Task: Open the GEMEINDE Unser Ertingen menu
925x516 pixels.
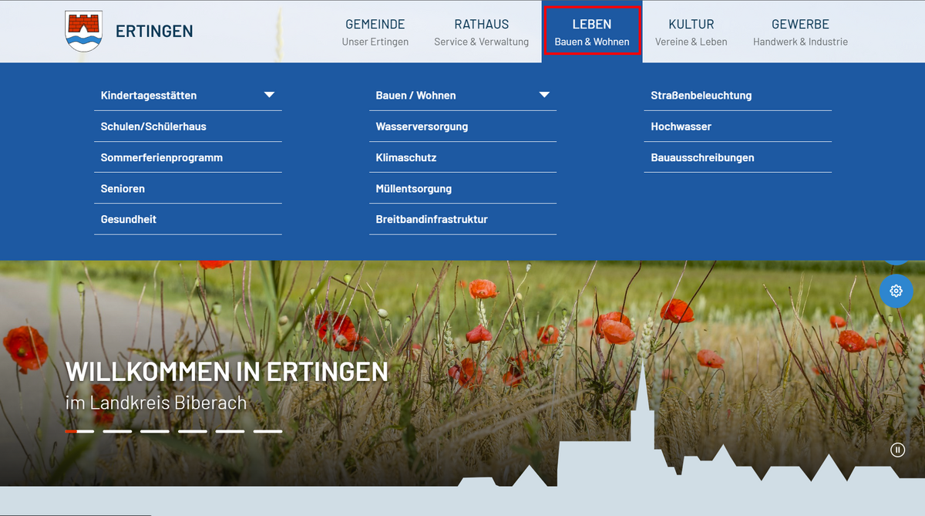Action: (375, 32)
